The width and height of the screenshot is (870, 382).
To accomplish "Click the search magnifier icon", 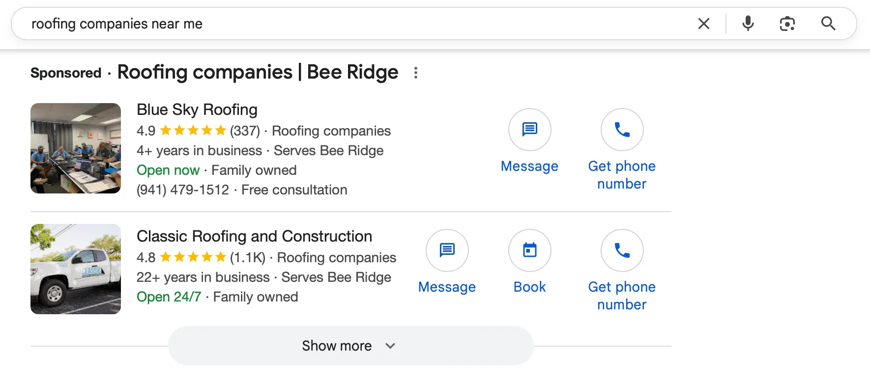I will pos(828,23).
